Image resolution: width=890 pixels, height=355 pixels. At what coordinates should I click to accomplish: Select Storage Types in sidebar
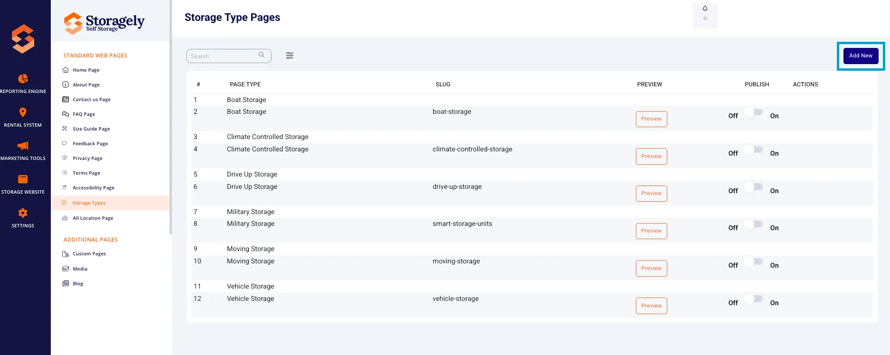110,203
